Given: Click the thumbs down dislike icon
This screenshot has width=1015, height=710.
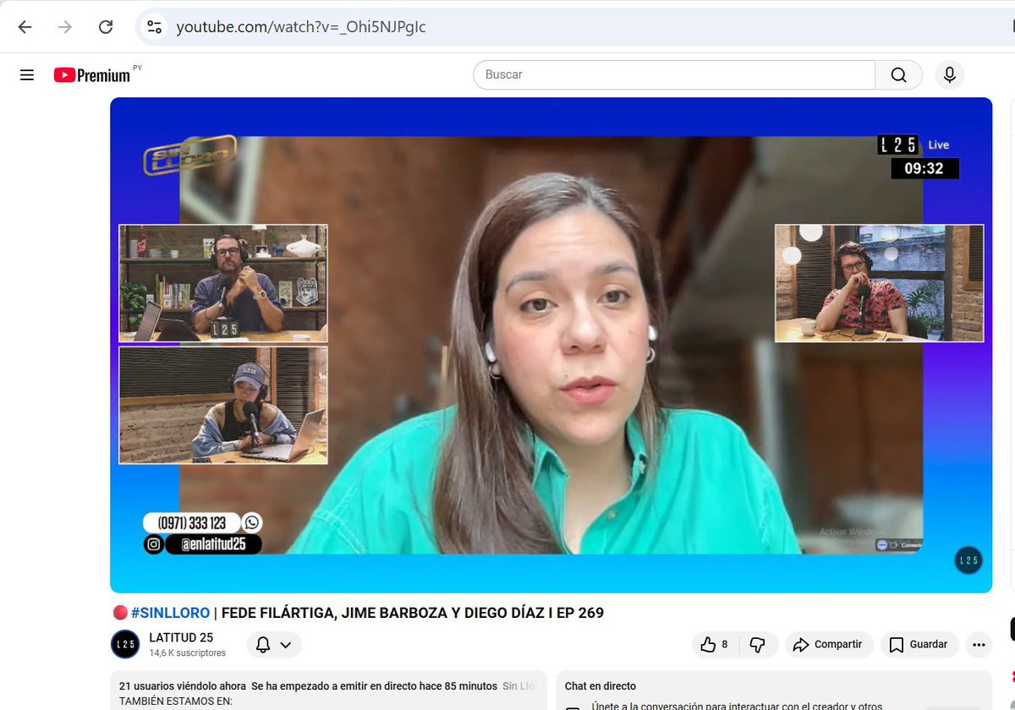Looking at the screenshot, I should (x=759, y=644).
